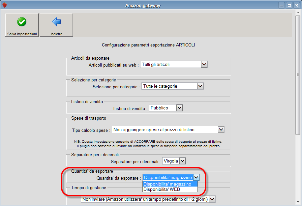This screenshot has height=206, width=302.
Task: Close the Amazon gateway window
Action: click(297, 5)
